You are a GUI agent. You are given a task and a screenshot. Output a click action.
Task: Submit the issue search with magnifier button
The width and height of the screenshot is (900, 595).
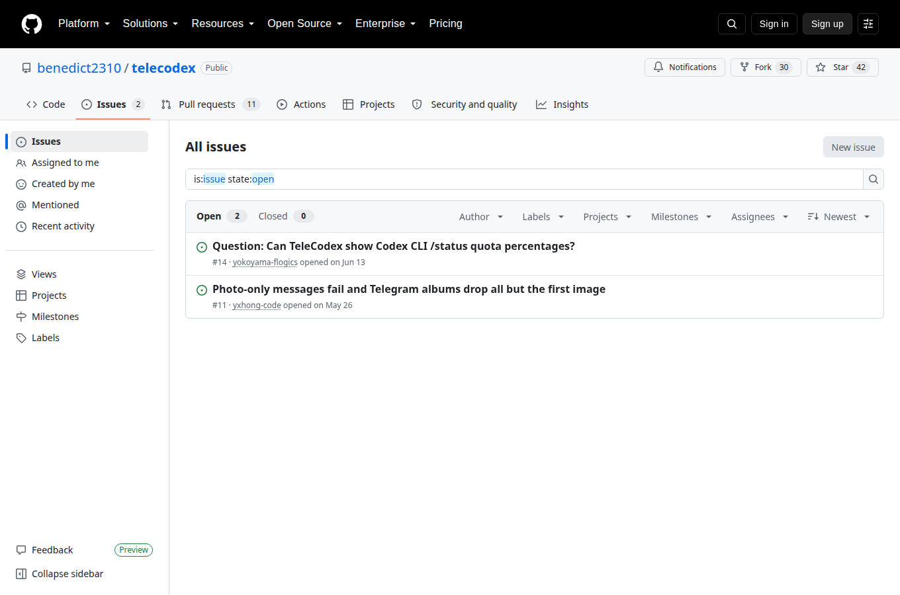[874, 179]
